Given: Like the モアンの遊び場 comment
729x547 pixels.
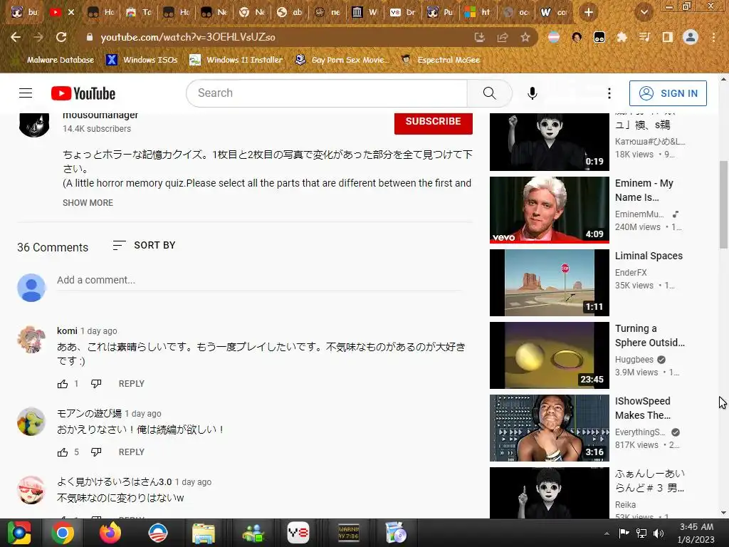Looking at the screenshot, I should (x=63, y=452).
